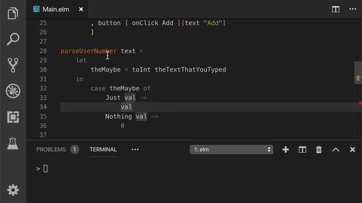Close the terminal panel

[x=352, y=149]
